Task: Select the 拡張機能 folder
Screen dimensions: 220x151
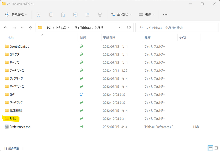Action: (x=16, y=111)
